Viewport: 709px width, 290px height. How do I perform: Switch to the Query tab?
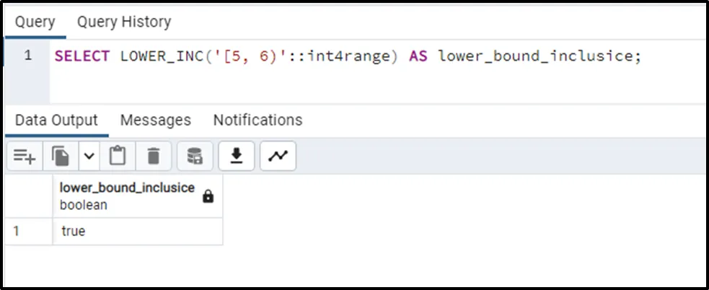[35, 22]
